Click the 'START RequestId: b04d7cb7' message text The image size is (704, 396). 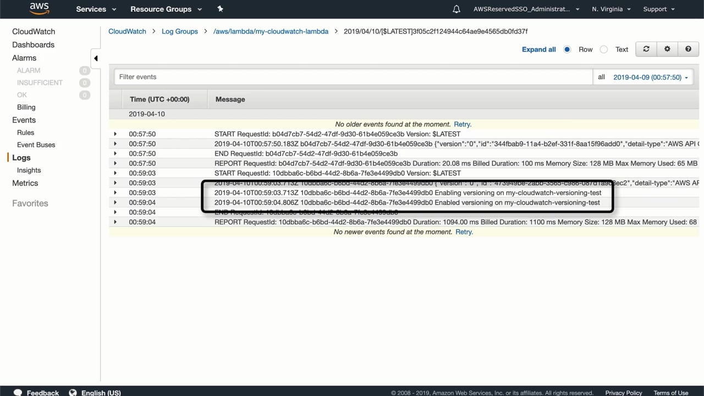point(338,134)
